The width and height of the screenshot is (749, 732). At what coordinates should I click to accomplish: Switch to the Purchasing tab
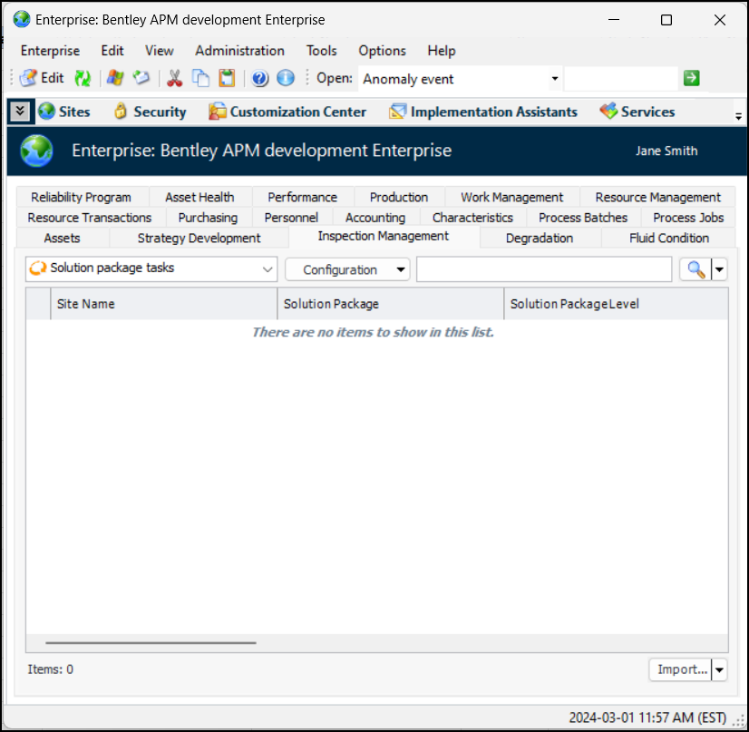point(208,218)
